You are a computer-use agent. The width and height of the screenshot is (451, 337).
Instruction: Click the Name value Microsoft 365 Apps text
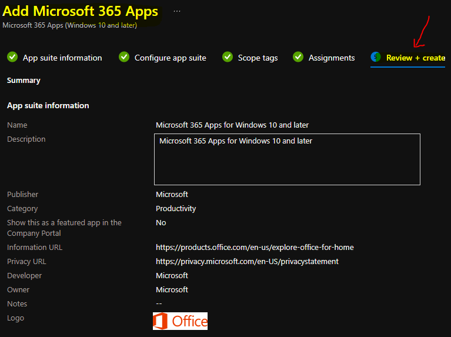click(232, 125)
